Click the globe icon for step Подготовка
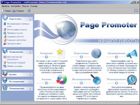This screenshot has width=140, height=105. tap(96, 53)
